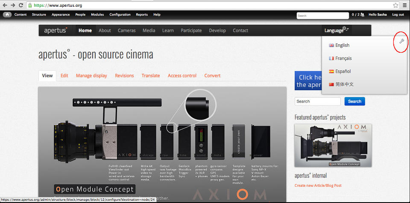The height and width of the screenshot is (203, 410).
Task: Open Contact in the site navigation
Action: [240, 31]
